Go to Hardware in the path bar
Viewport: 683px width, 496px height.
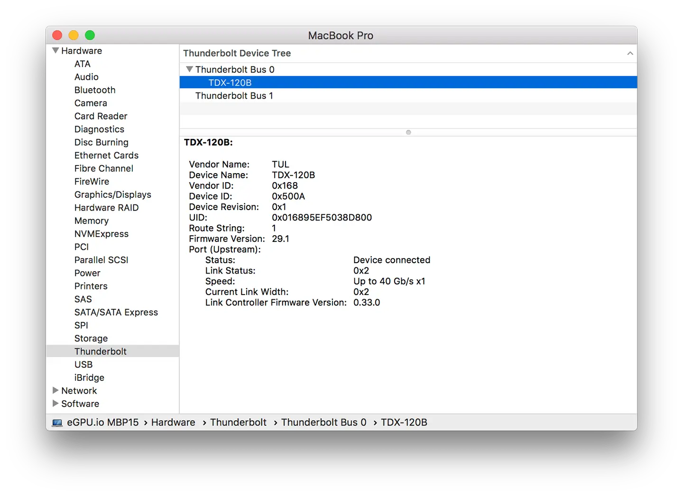(173, 423)
